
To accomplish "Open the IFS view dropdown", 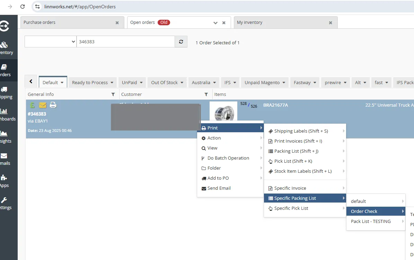I will coord(235,83).
